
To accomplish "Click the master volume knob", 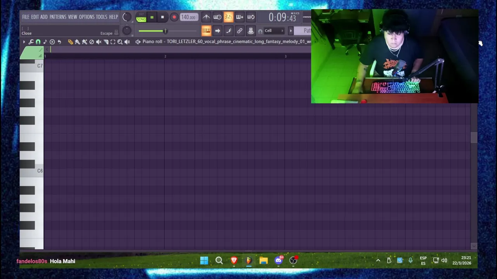I will tap(127, 17).
